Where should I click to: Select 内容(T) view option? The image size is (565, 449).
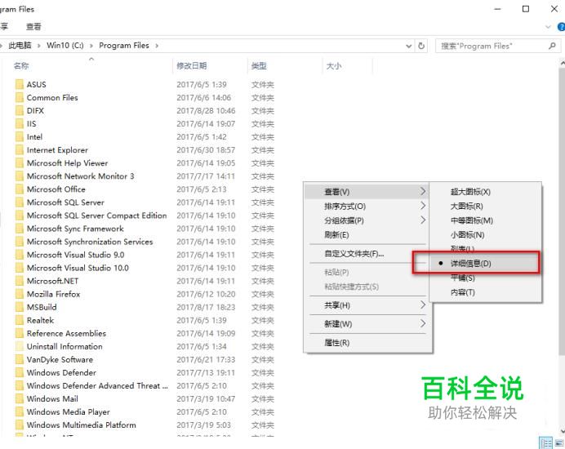pyautogui.click(x=485, y=292)
